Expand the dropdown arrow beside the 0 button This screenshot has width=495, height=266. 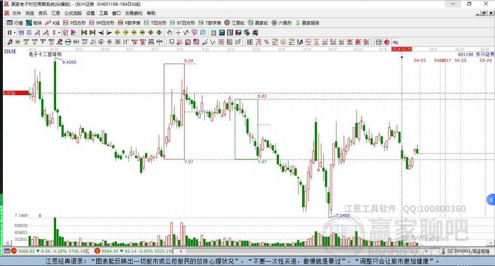click(58, 32)
